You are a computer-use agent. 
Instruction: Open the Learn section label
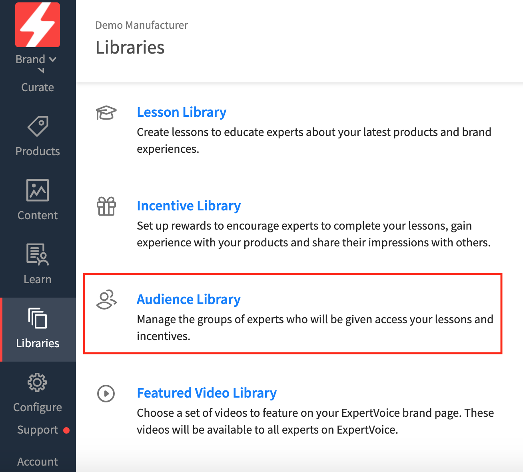(x=38, y=279)
